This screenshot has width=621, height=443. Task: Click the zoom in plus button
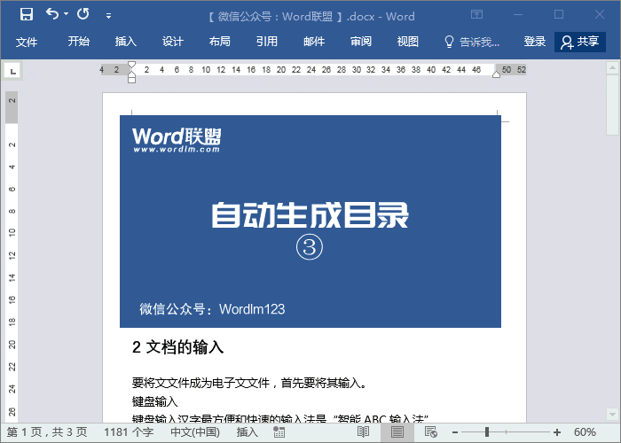(557, 432)
